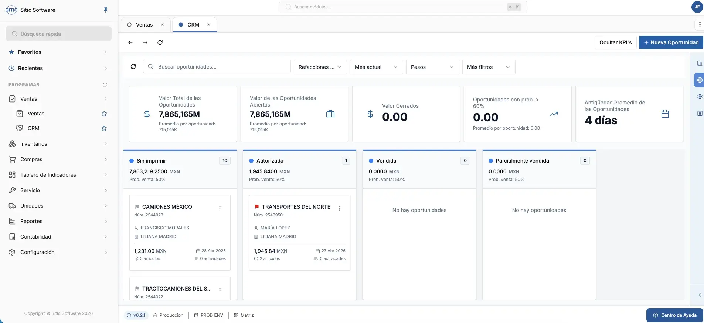Open the Refacciones filter dropdown
The height and width of the screenshot is (323, 704).
(320, 67)
